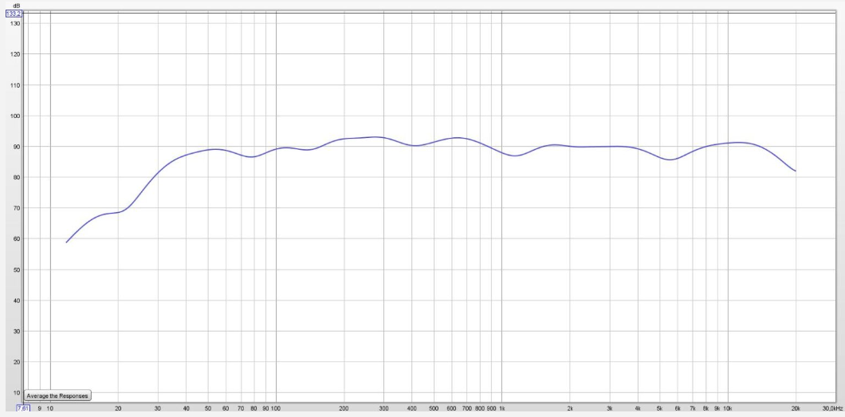Click the 90 dB vertical axis label
The image size is (845, 417).
point(16,147)
